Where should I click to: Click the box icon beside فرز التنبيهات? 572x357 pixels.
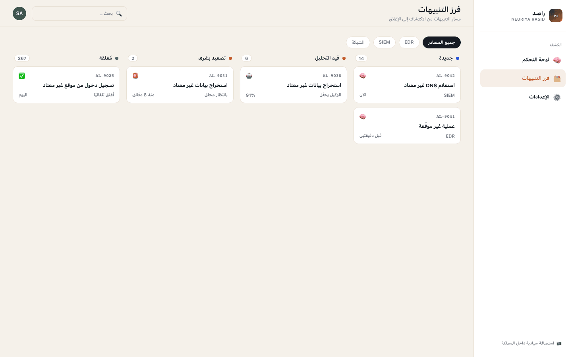[557, 79]
